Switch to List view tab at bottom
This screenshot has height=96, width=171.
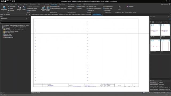tap(4, 93)
